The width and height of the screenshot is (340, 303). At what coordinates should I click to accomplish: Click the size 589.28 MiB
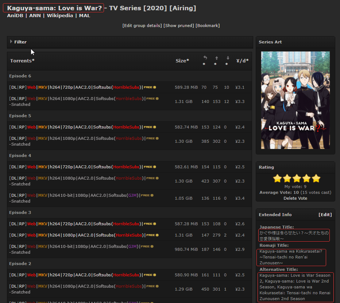(186, 87)
